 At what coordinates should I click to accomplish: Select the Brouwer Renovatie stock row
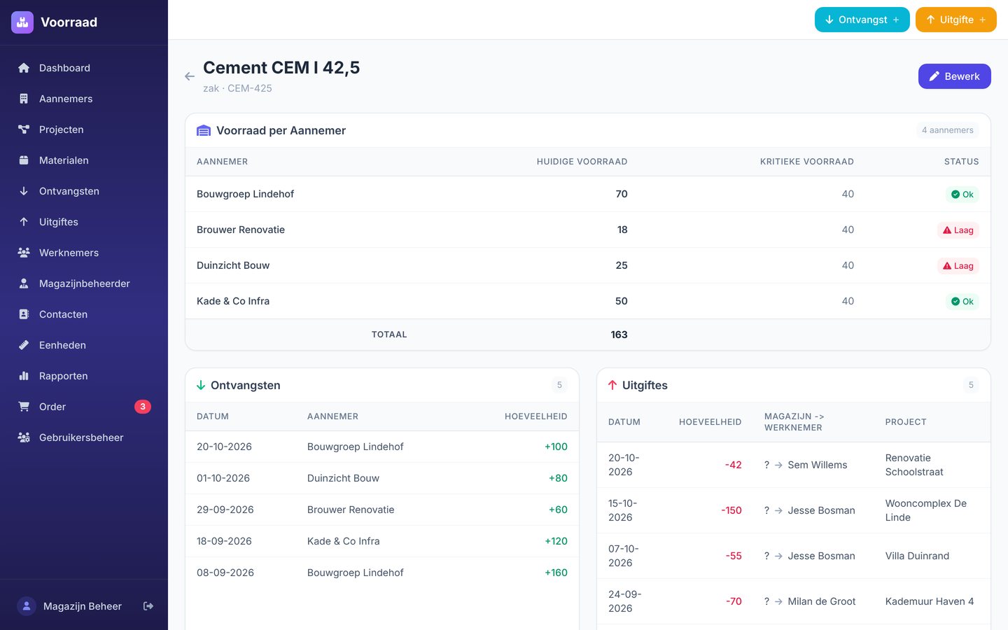point(588,230)
